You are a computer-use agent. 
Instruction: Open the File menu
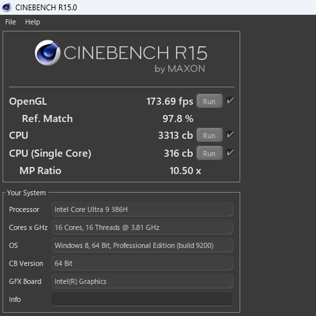(x=10, y=22)
